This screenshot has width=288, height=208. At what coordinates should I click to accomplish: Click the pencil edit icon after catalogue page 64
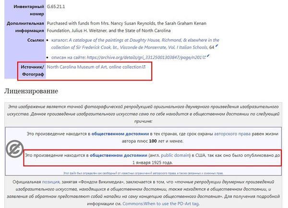[217, 46]
